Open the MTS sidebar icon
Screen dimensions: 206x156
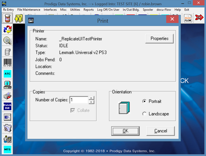8,149
